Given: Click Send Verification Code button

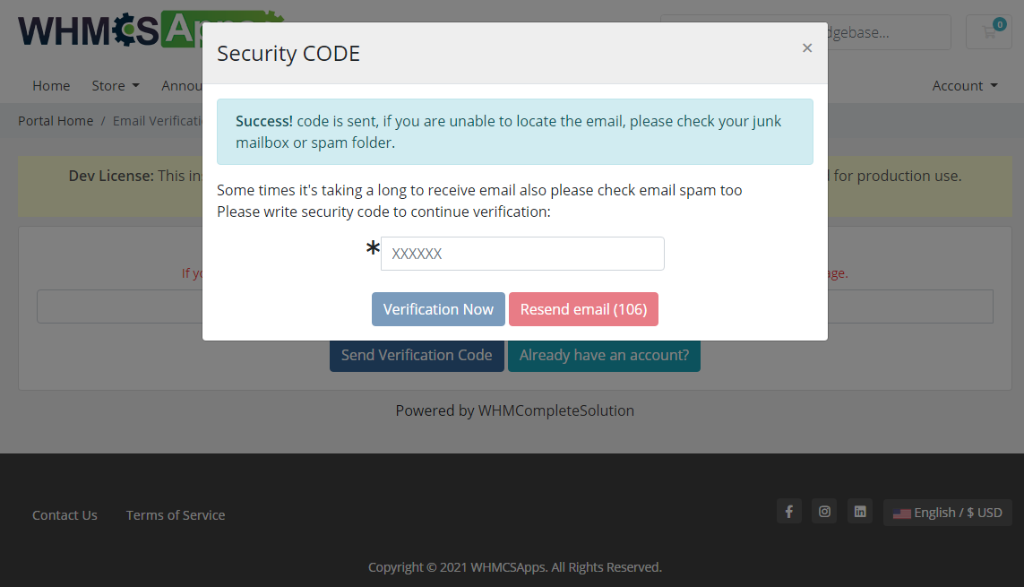Looking at the screenshot, I should click(x=417, y=356).
